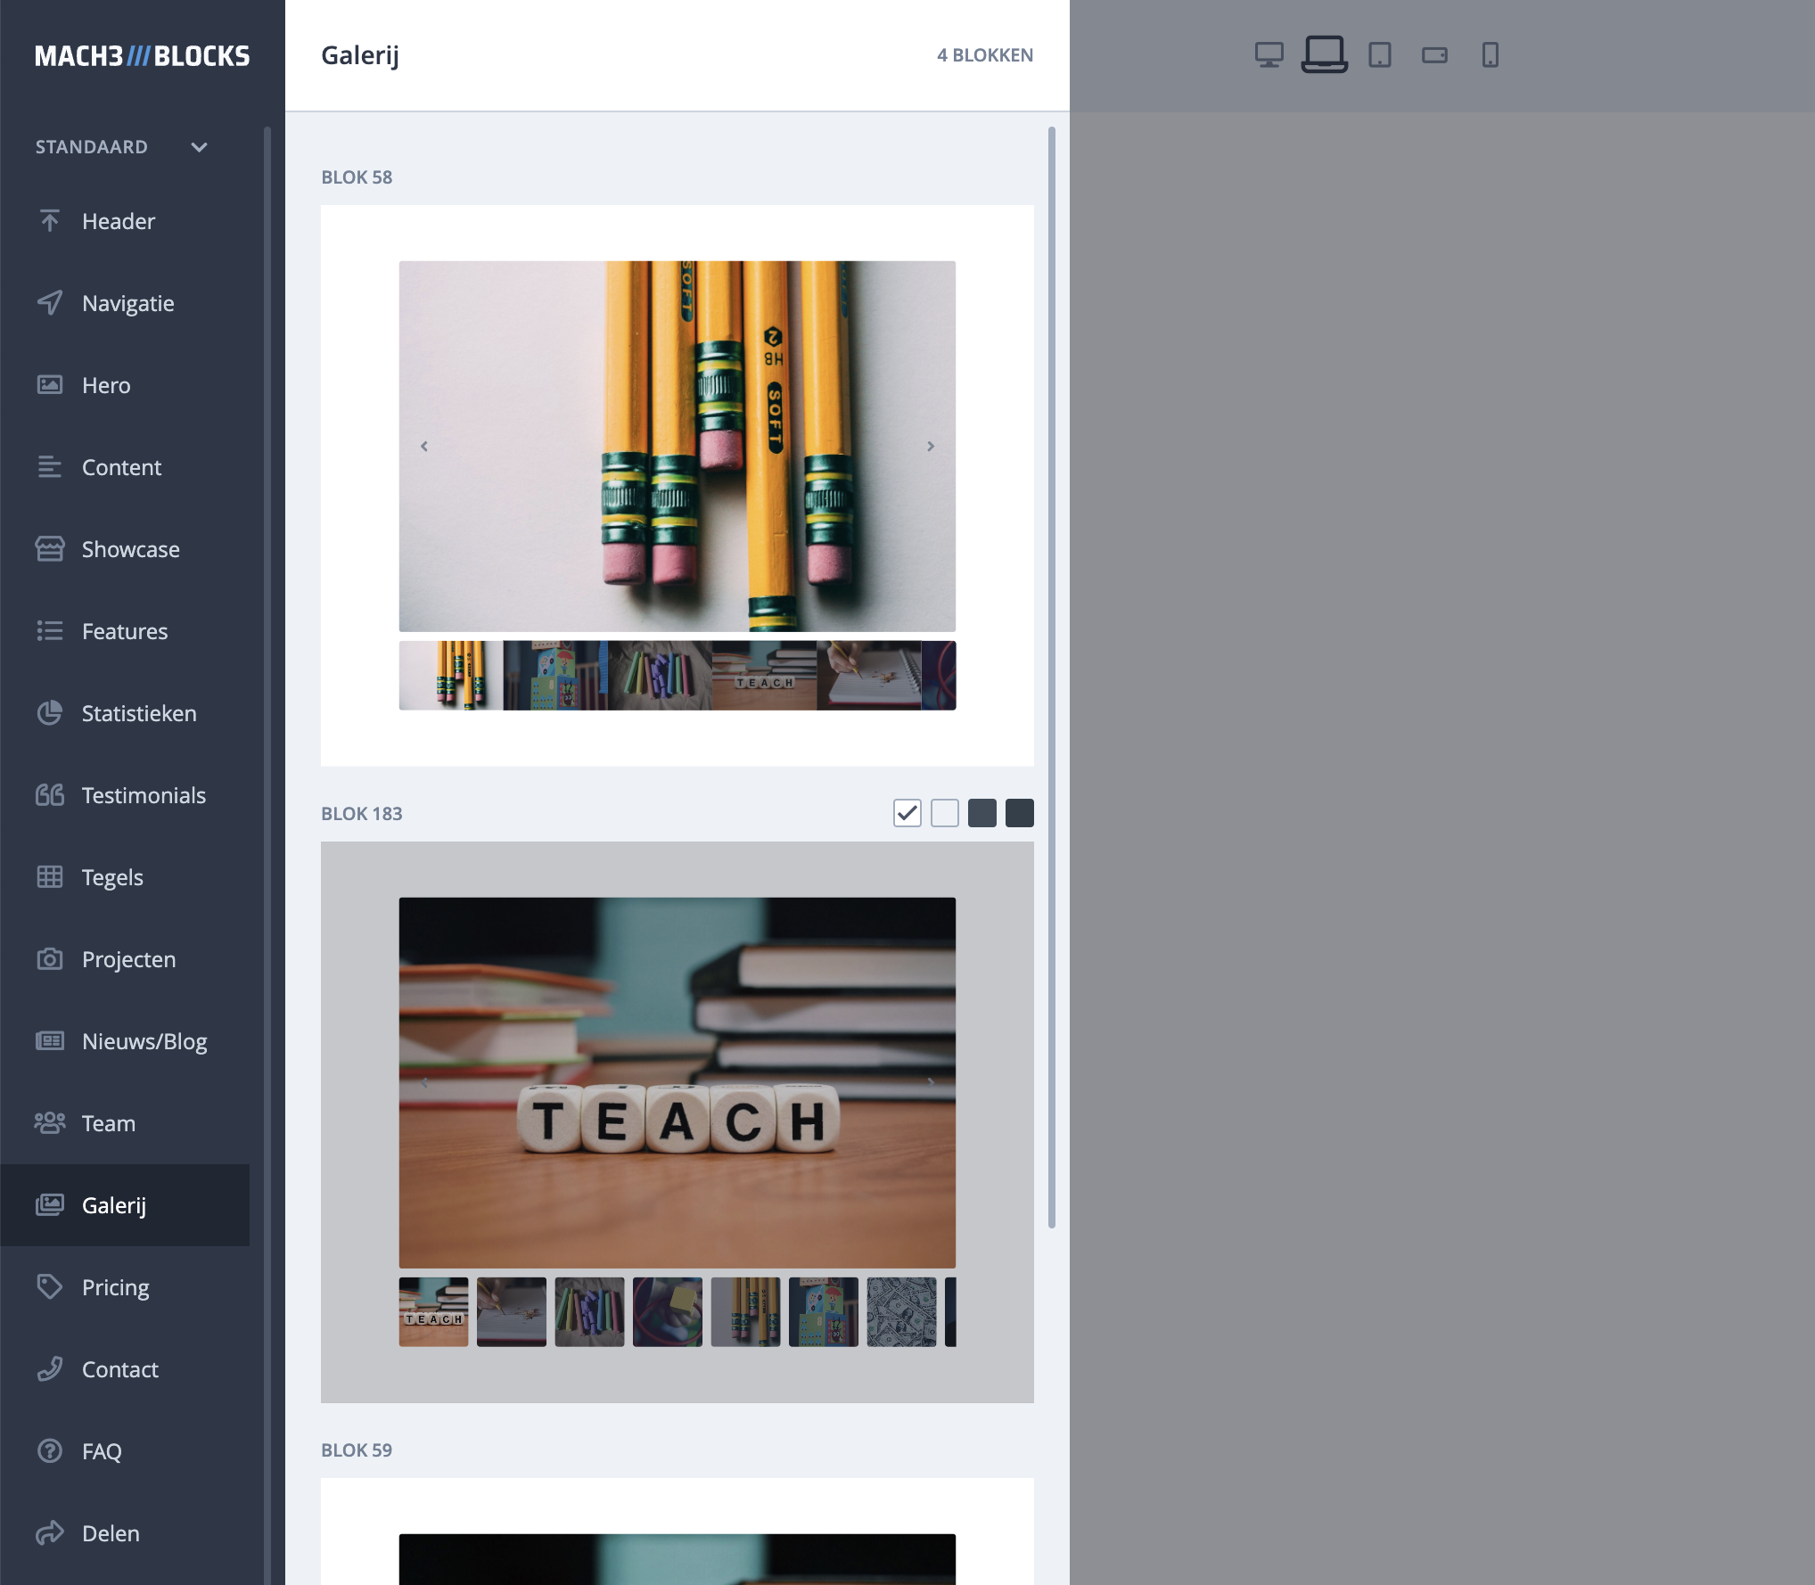Go to next slide in Blok 58 gallery
This screenshot has width=1815, height=1585.
(930, 446)
